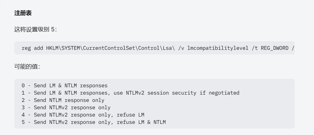Click the /v flag in the command
This screenshot has height=135, width=314.
click(x=181, y=48)
